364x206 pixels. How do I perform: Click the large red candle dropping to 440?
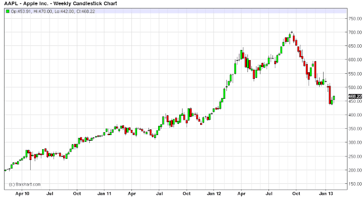coord(329,95)
